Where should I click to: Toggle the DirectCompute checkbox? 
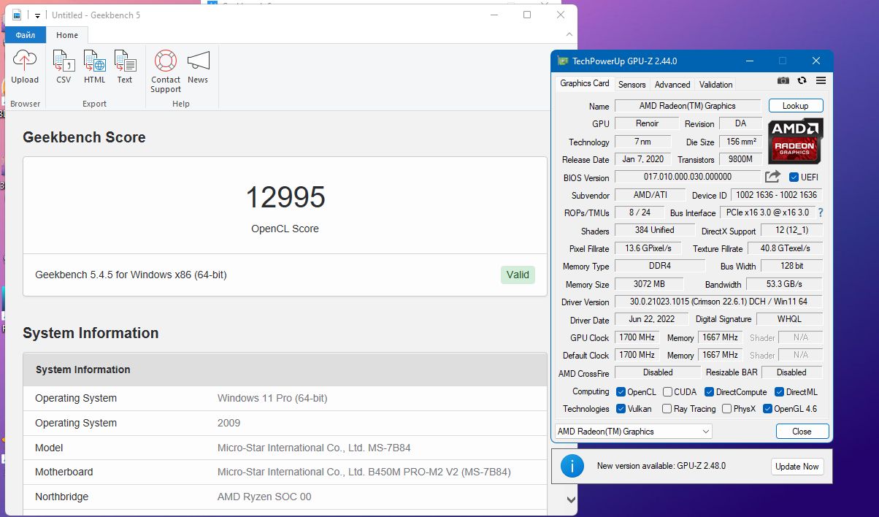tap(709, 392)
